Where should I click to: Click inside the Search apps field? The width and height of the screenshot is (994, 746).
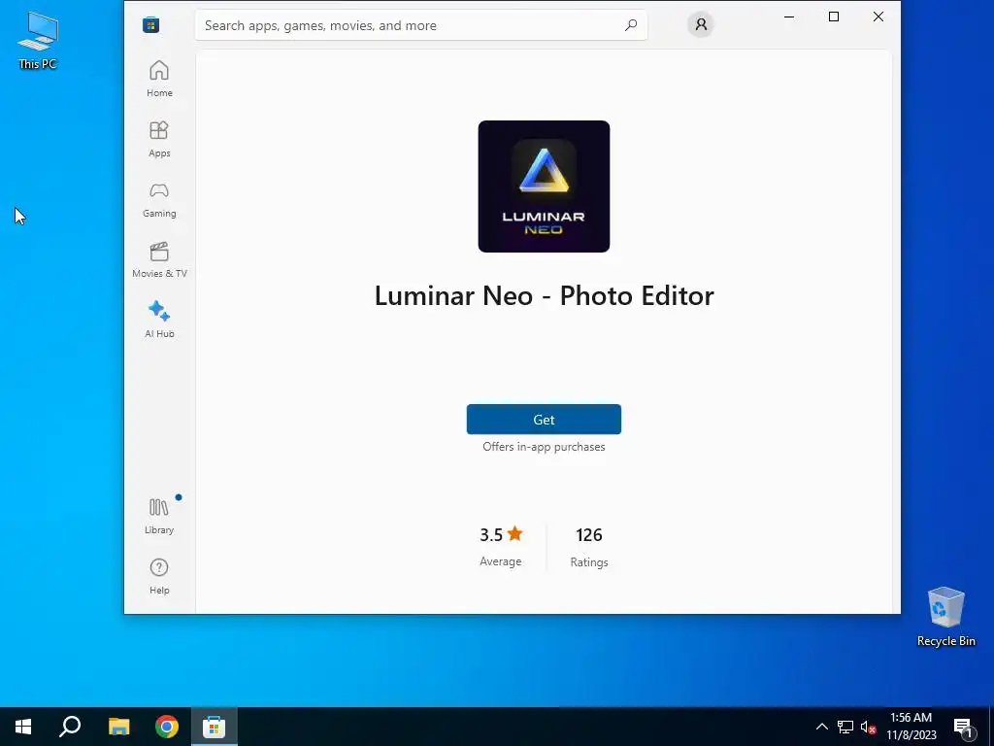tap(421, 25)
